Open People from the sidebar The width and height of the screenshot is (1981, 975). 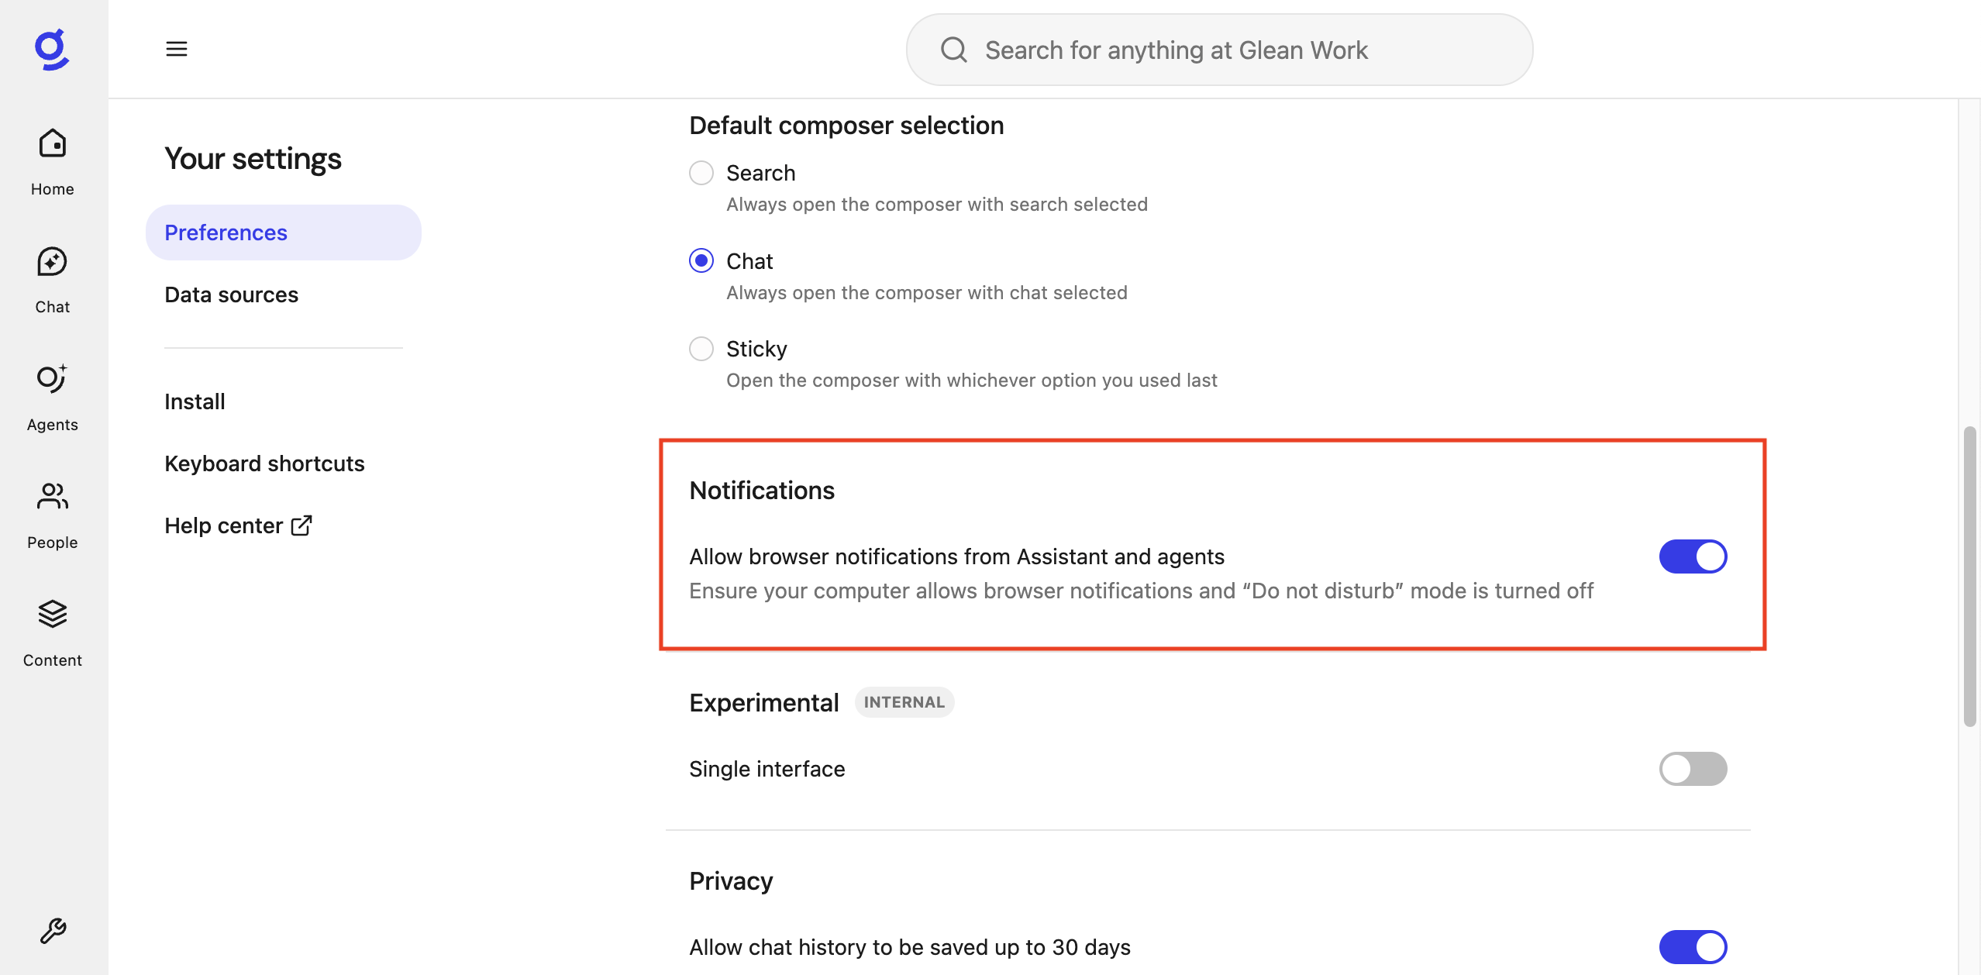pos(52,515)
